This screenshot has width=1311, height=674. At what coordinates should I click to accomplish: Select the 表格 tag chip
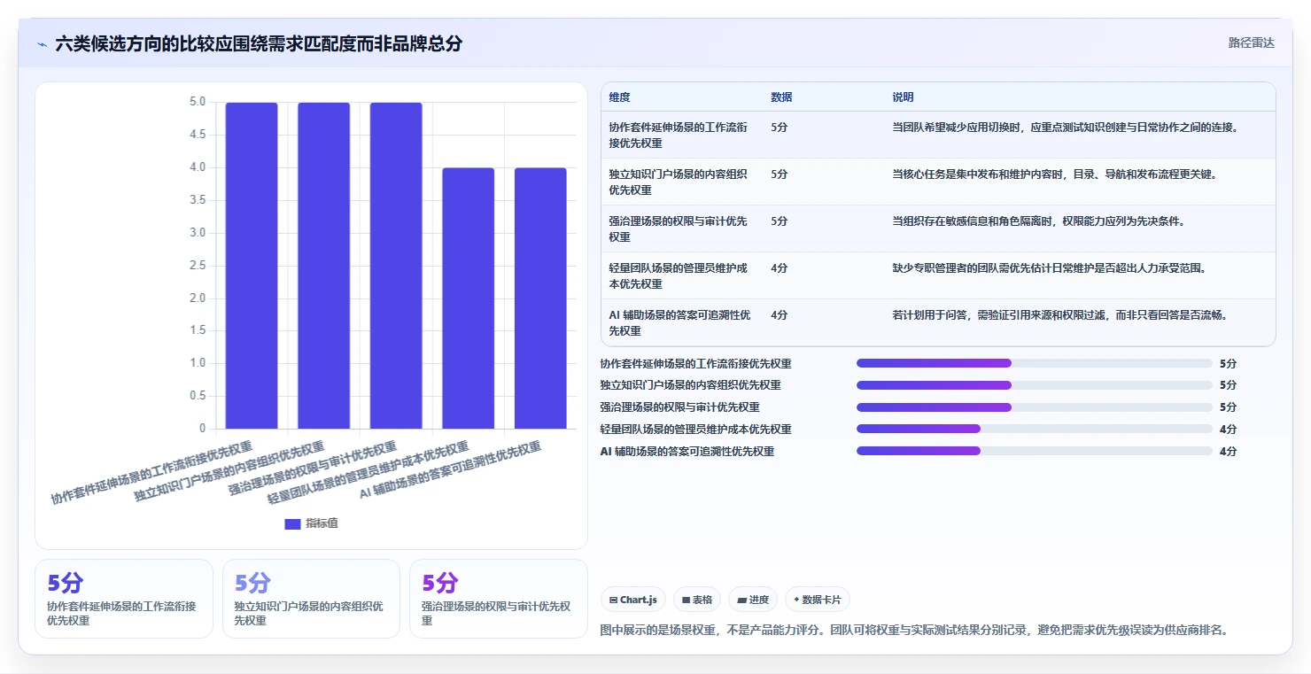tap(697, 600)
